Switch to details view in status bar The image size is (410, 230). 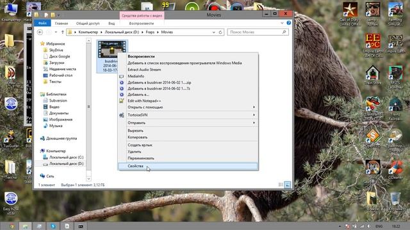coord(281,185)
